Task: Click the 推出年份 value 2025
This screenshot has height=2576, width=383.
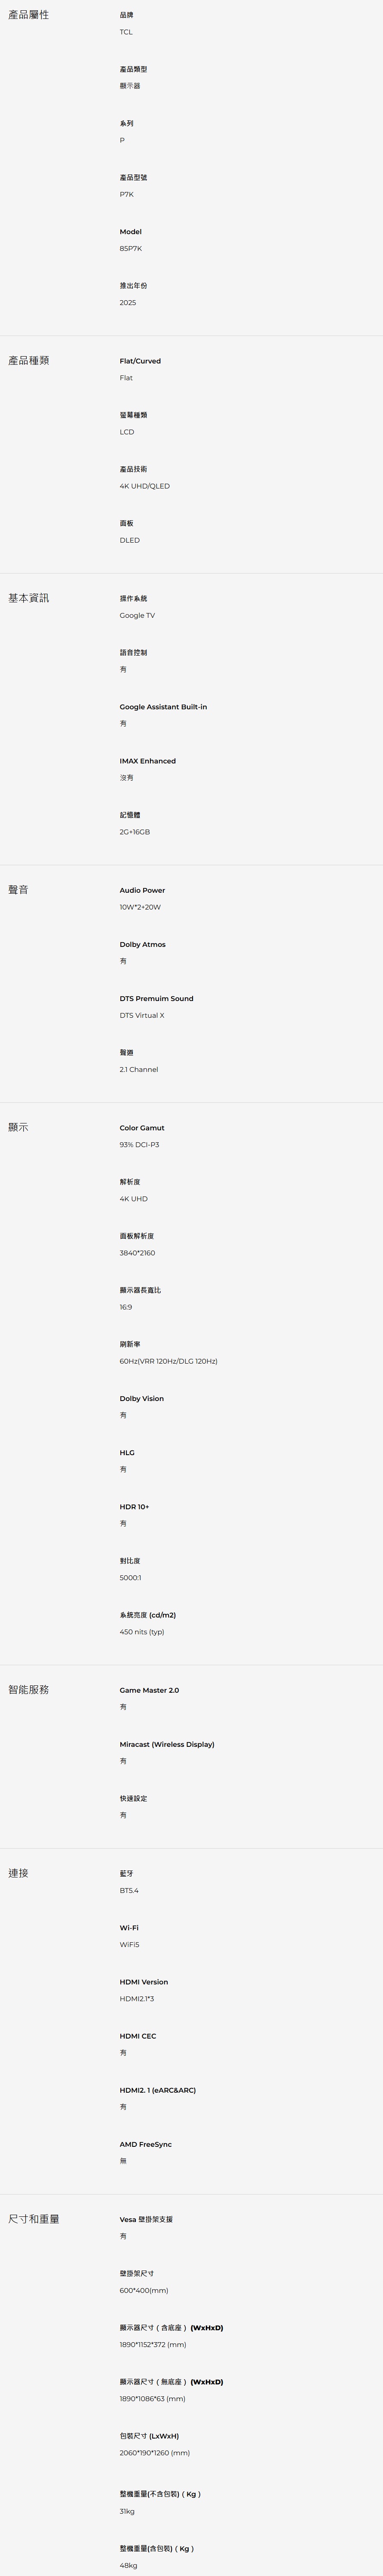Action: (x=128, y=302)
